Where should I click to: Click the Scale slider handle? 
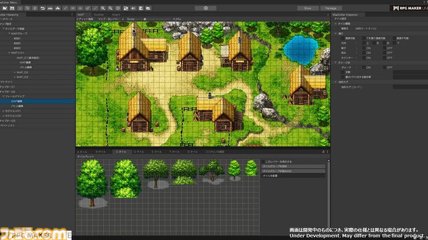(x=145, y=19)
